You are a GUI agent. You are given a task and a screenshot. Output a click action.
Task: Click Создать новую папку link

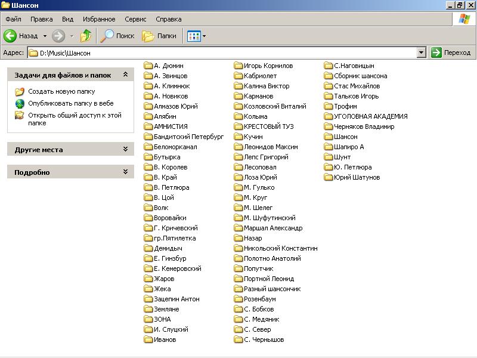pyautogui.click(x=61, y=92)
